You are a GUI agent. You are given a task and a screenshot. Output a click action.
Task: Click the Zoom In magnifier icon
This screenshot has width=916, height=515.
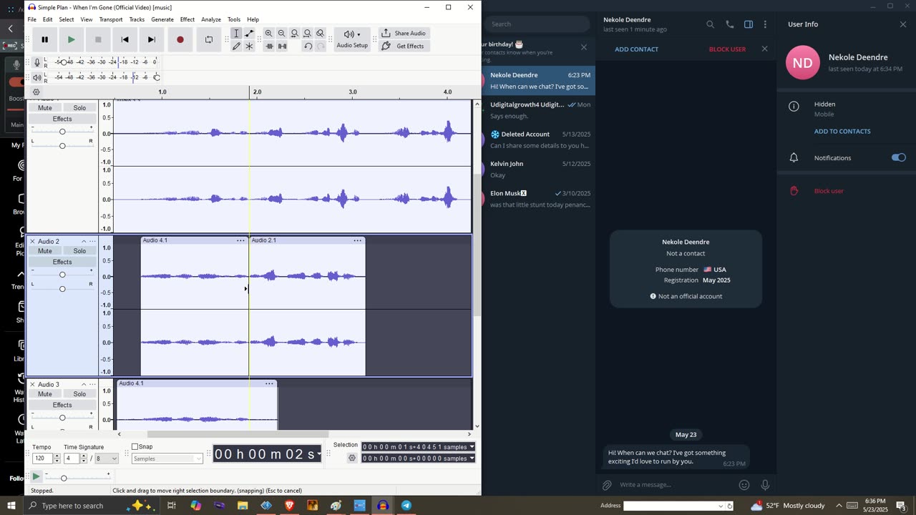tap(268, 34)
